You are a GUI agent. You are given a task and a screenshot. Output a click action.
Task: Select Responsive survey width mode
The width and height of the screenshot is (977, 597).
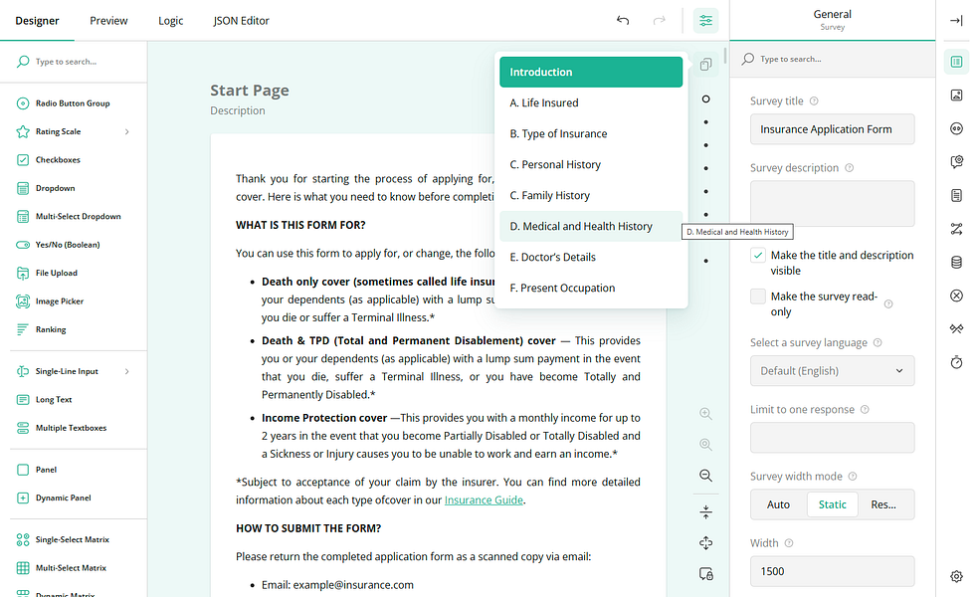[883, 504]
